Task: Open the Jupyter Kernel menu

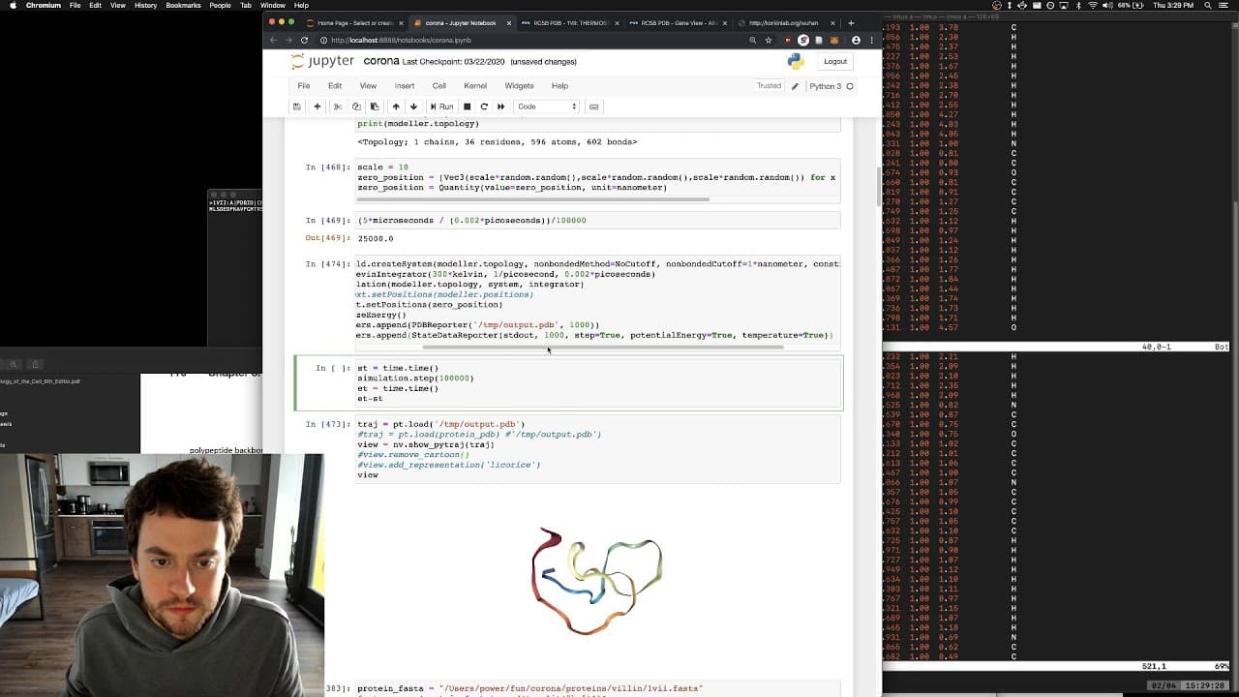Action: (x=475, y=86)
